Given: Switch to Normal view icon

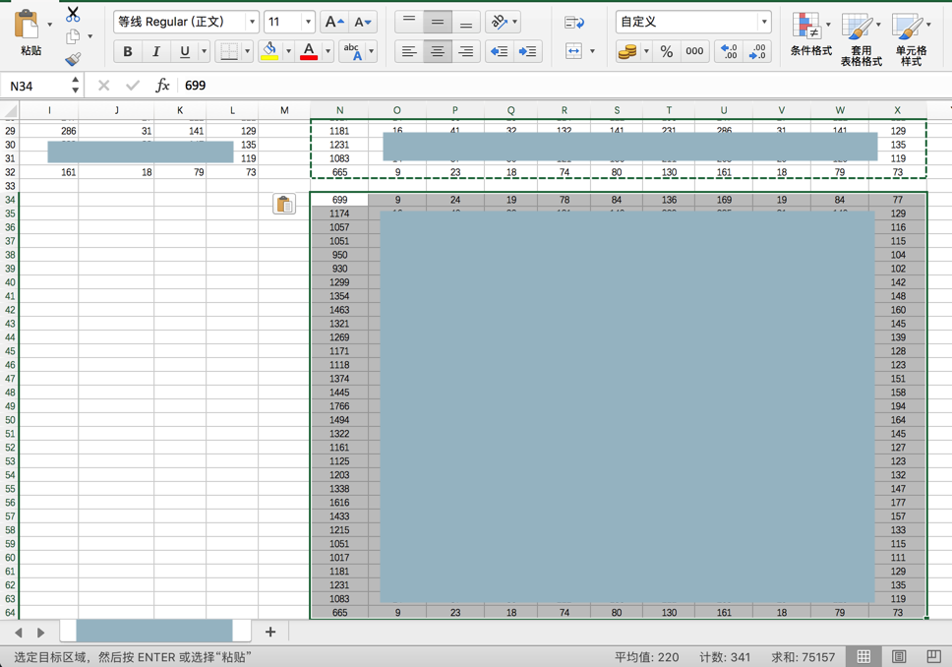Looking at the screenshot, I should 863,657.
